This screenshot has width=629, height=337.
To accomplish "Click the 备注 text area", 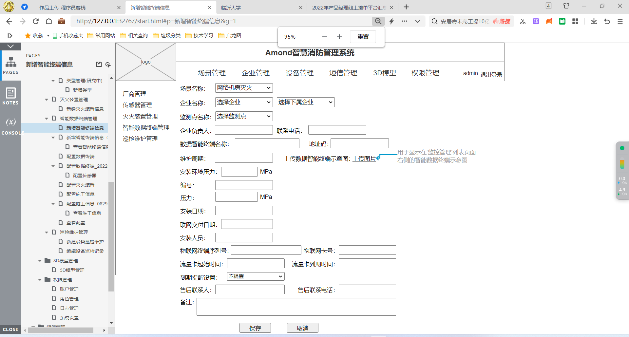I will [296, 307].
